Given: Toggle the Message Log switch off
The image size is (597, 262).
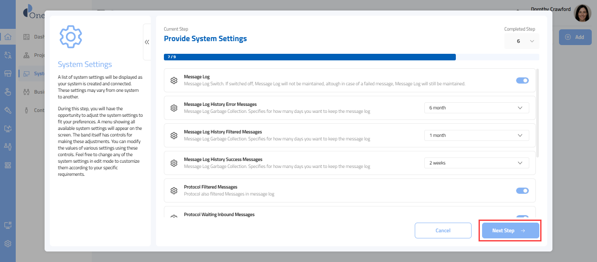Looking at the screenshot, I should click(x=522, y=80).
